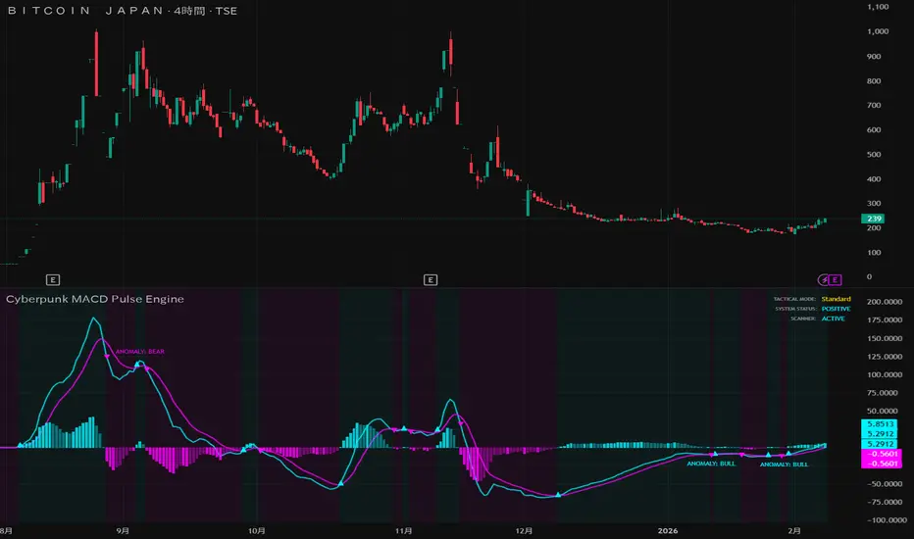
Task: Open the purple E earnings marker beside lightning icon
Action: coord(835,280)
